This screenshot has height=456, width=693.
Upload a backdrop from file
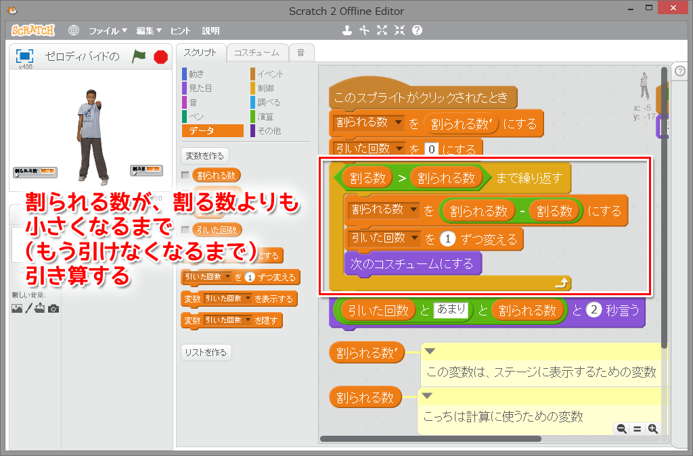40,308
